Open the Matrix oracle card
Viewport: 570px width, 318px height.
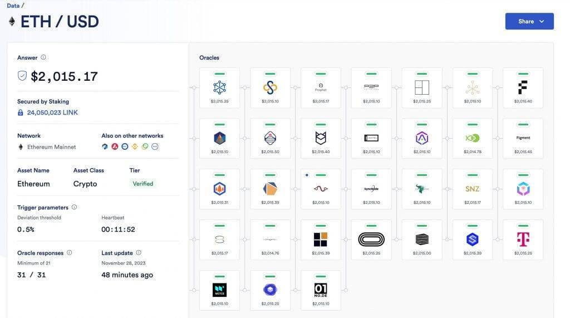(x=219, y=290)
